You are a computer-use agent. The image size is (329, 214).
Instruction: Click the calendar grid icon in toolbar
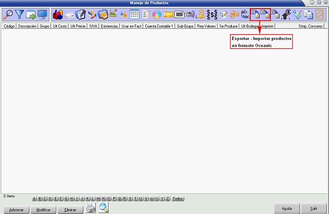click(134, 14)
